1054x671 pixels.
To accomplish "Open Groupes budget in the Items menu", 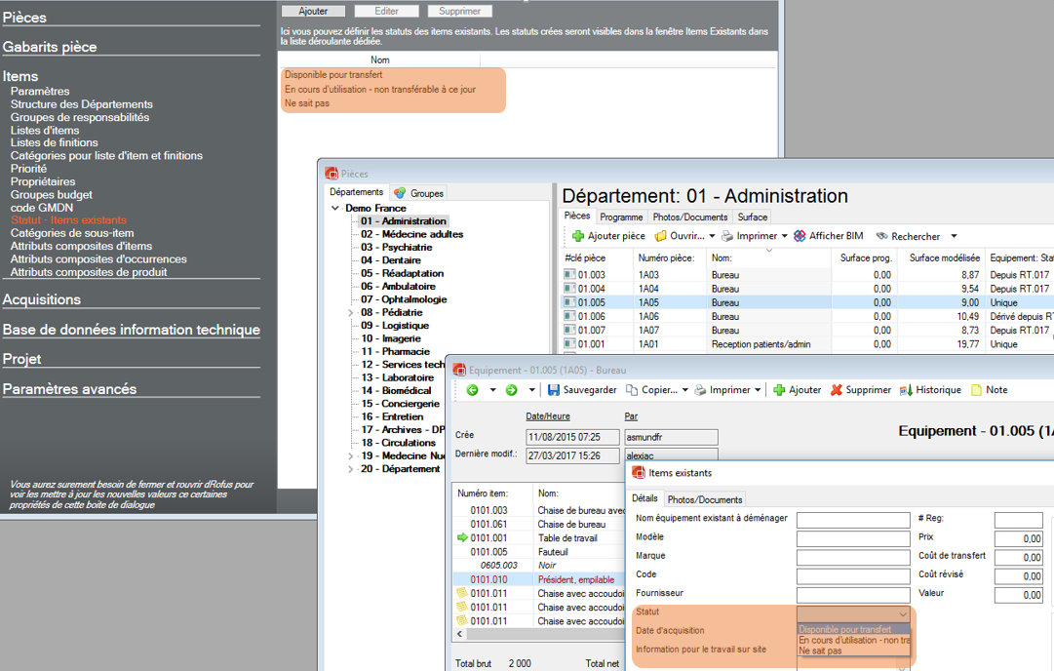I will pos(52,195).
